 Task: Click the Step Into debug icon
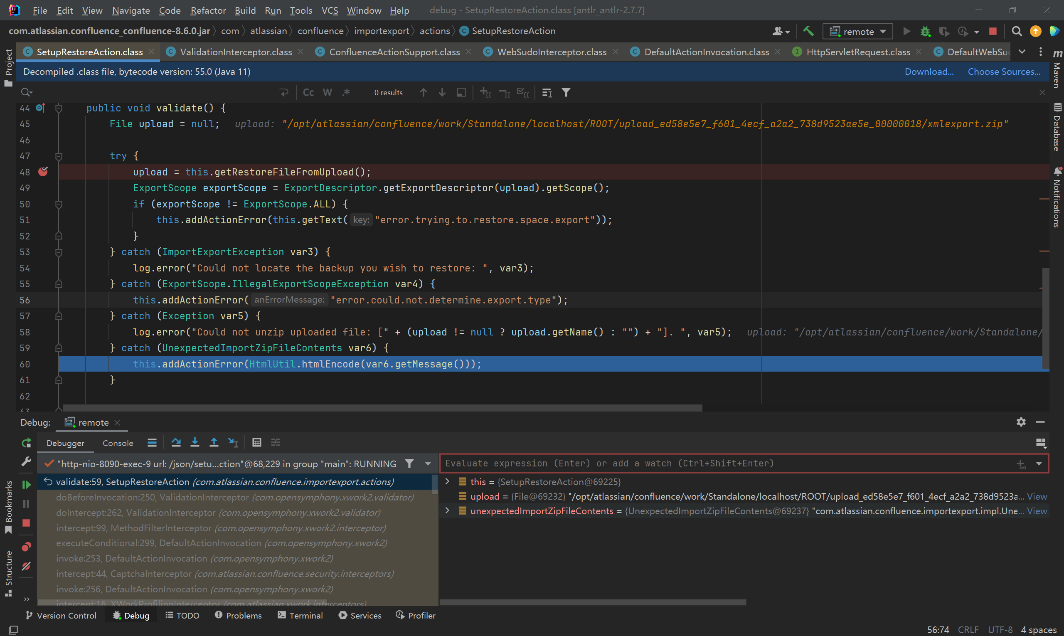195,442
